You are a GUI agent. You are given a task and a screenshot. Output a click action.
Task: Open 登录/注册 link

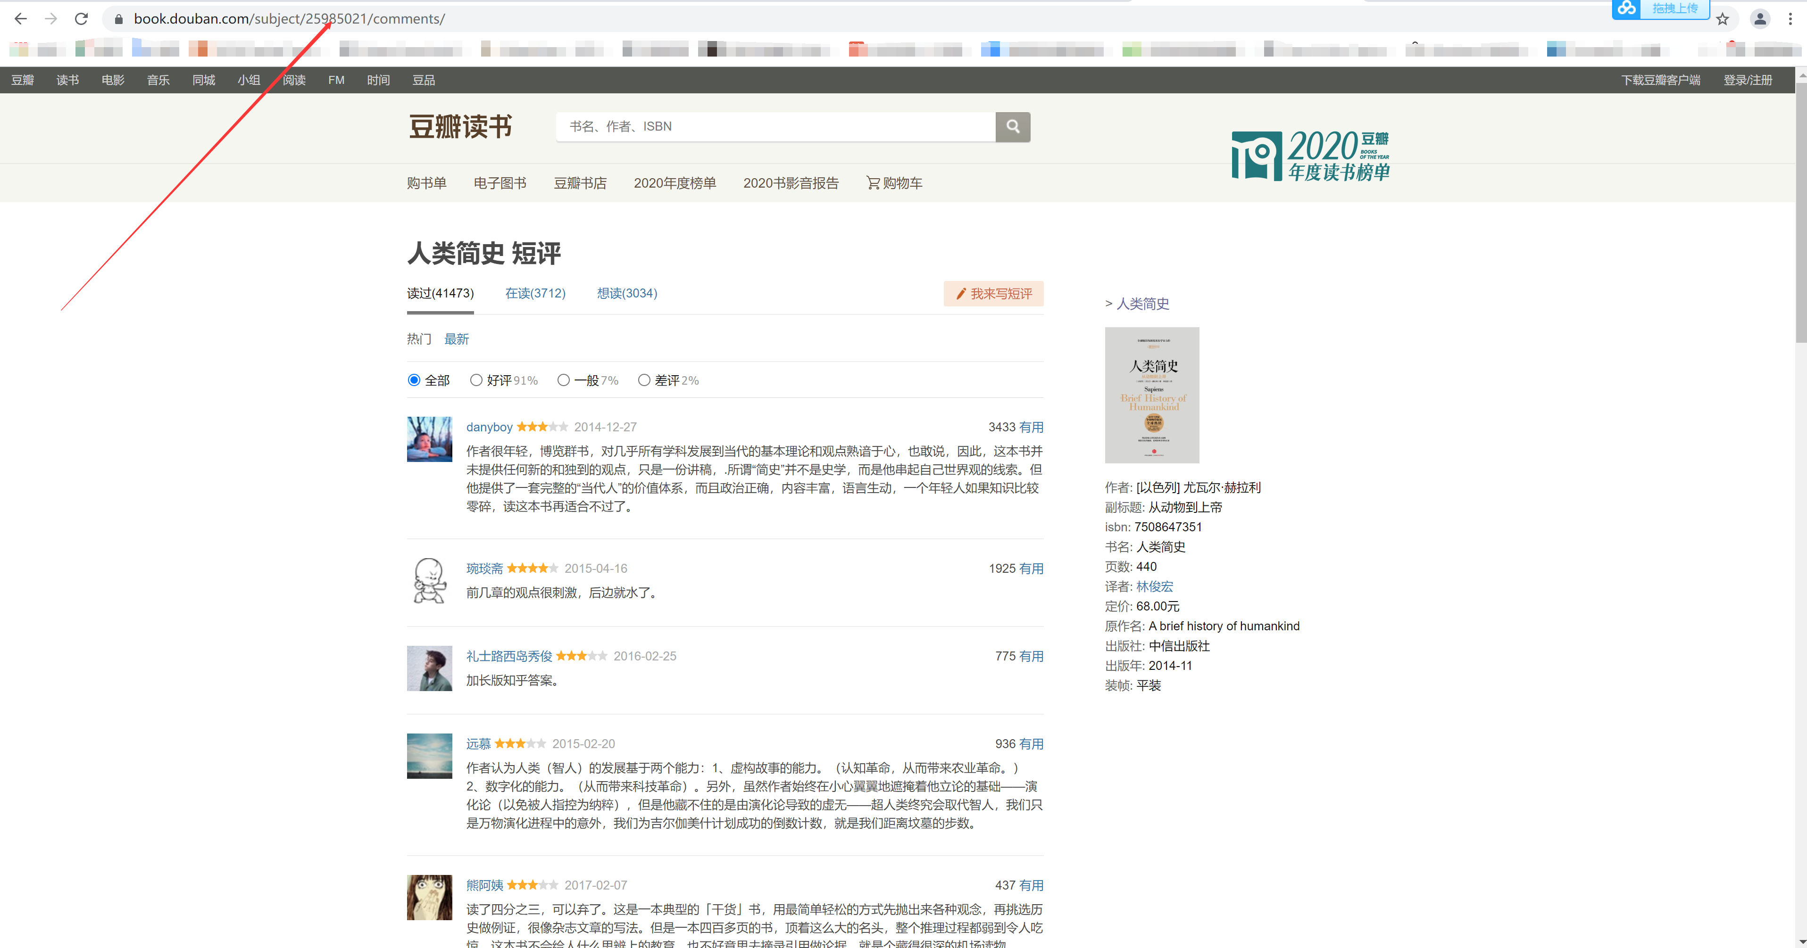click(x=1748, y=80)
